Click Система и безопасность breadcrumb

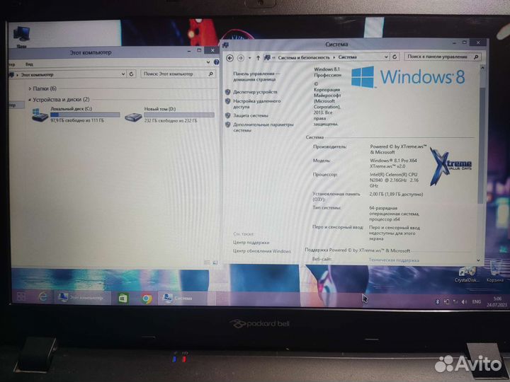click(303, 57)
